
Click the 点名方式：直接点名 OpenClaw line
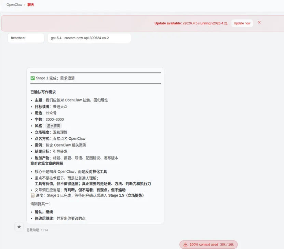coord(60,139)
